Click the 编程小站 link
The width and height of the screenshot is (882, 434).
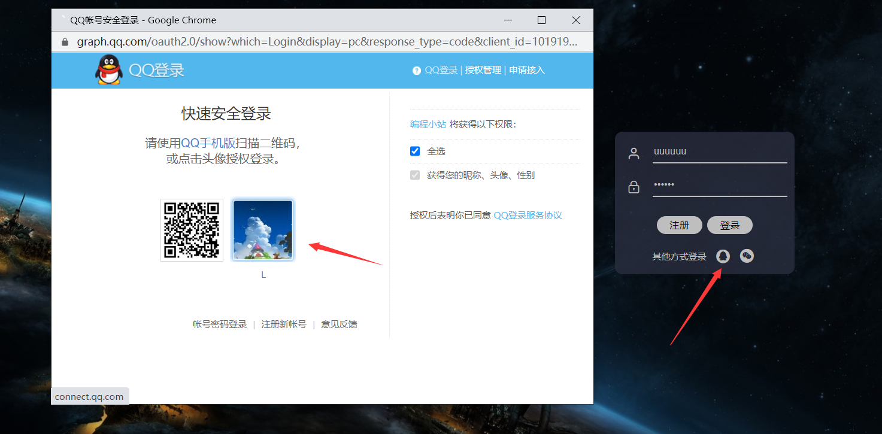coord(428,124)
